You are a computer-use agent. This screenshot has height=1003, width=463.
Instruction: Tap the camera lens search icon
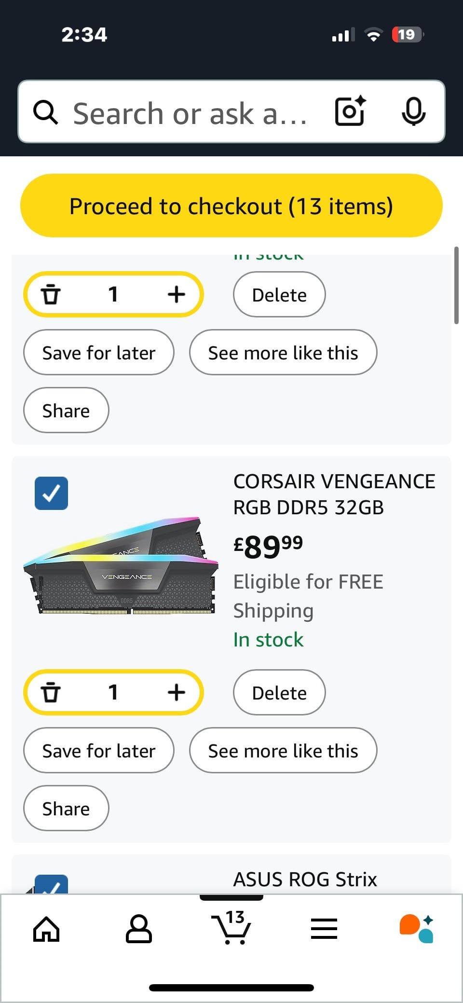pos(350,111)
